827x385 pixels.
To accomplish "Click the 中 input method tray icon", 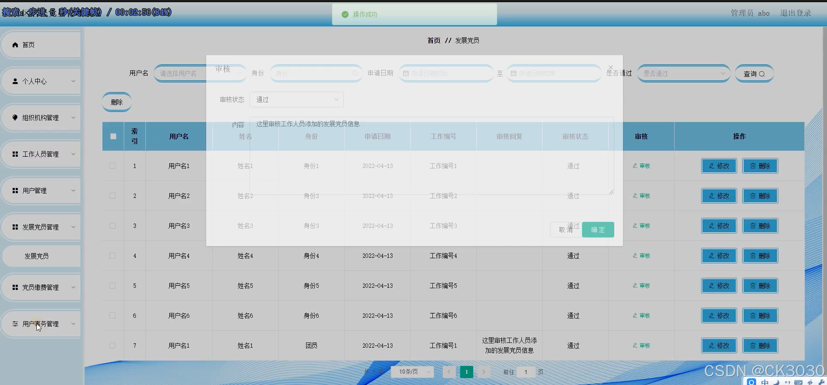I will pos(764,382).
